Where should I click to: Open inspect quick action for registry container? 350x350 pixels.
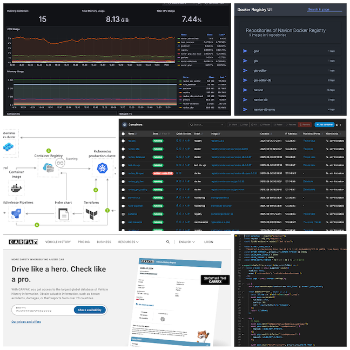(180, 141)
